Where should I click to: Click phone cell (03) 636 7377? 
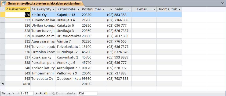pyautogui.click(x=119, y=47)
